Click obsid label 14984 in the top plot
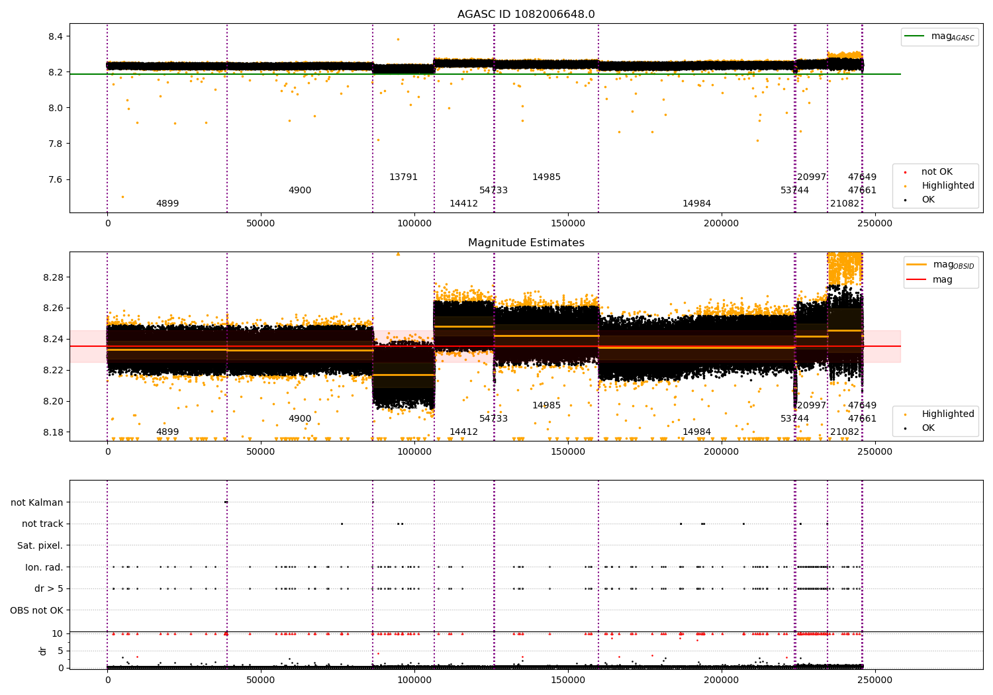This screenshot has width=993, height=695. click(x=696, y=204)
